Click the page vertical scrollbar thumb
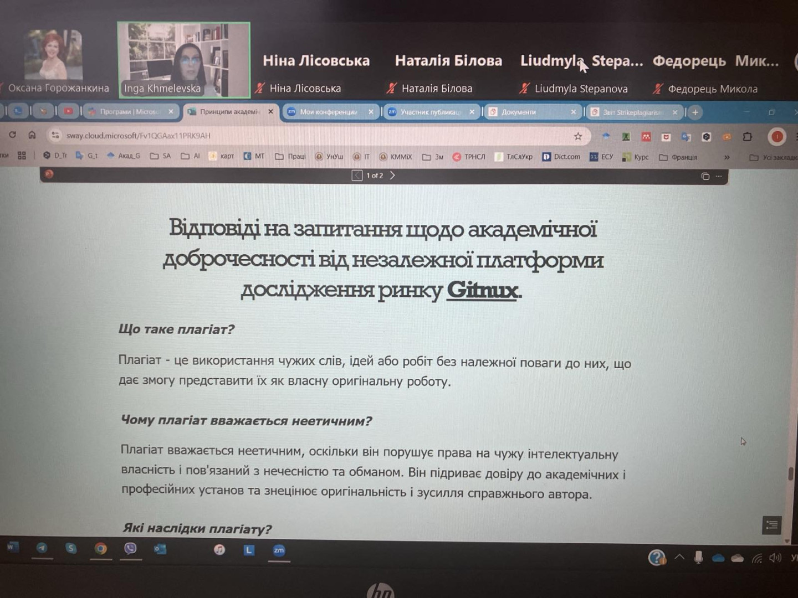The image size is (798, 598). (x=791, y=474)
